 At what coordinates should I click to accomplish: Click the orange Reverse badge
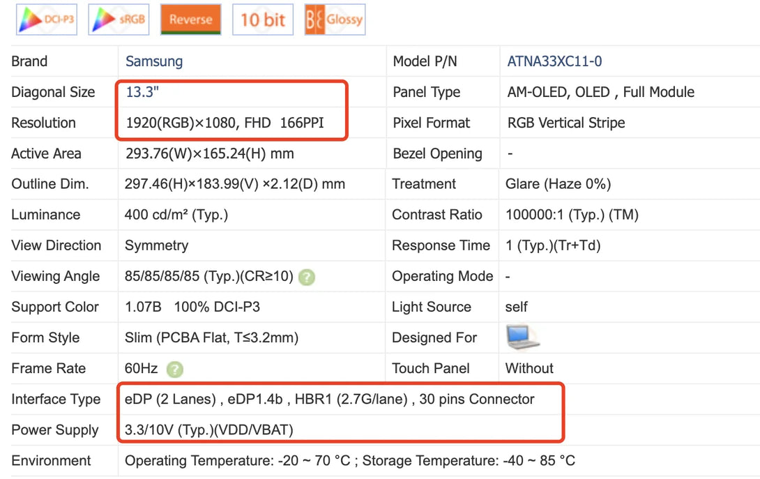pos(190,20)
